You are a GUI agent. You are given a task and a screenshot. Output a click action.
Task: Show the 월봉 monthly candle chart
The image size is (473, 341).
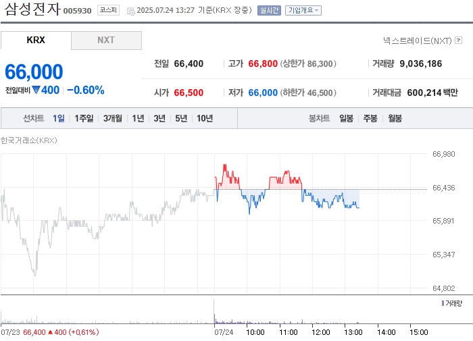(x=395, y=118)
